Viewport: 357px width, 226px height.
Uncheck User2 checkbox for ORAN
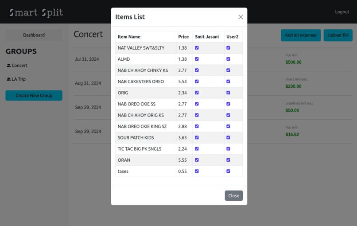(229, 160)
